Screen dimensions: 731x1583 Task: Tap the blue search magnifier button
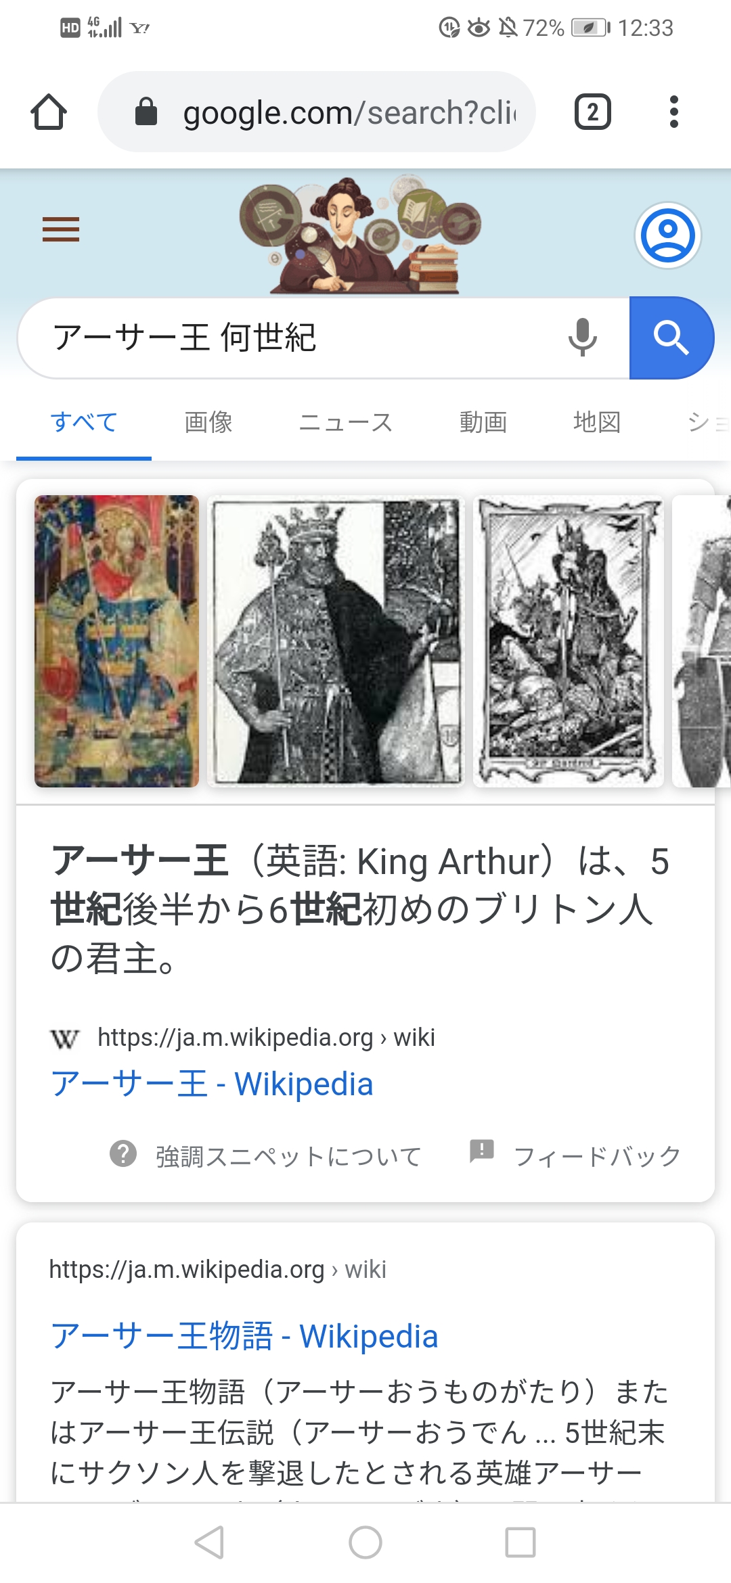point(671,338)
